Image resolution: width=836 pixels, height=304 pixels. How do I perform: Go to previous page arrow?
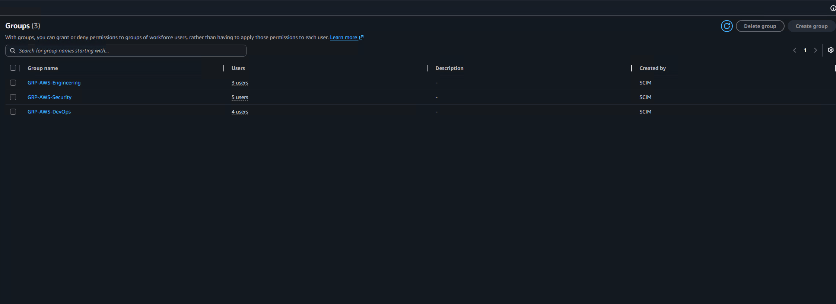(x=795, y=50)
